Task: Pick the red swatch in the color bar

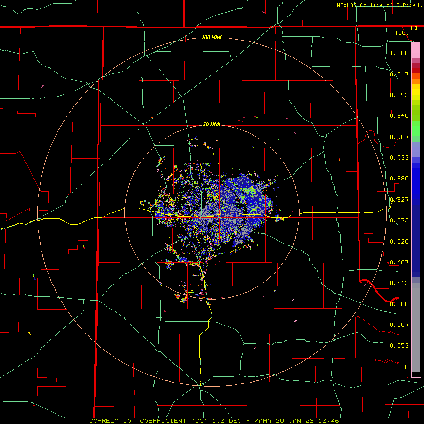Action: pyautogui.click(x=416, y=71)
